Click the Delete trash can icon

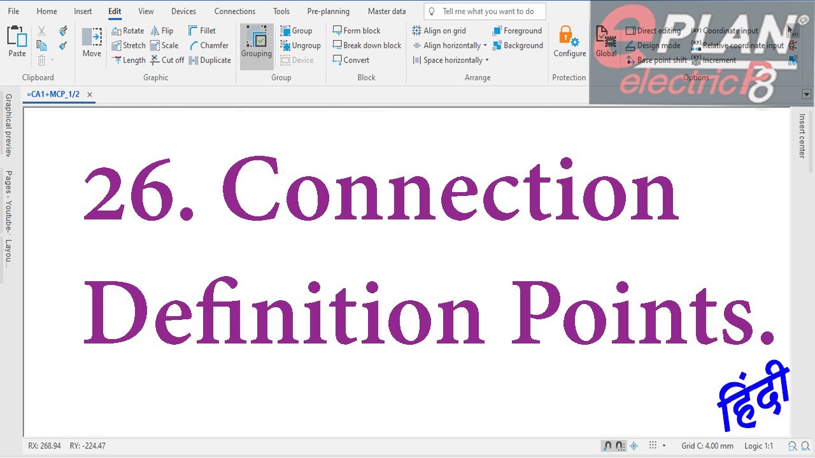click(41, 60)
